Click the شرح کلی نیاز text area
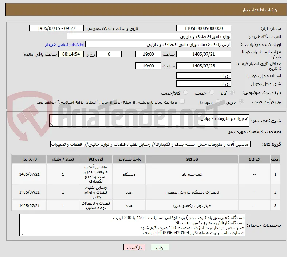Viewport: 287px width, 257px height. [149, 121]
